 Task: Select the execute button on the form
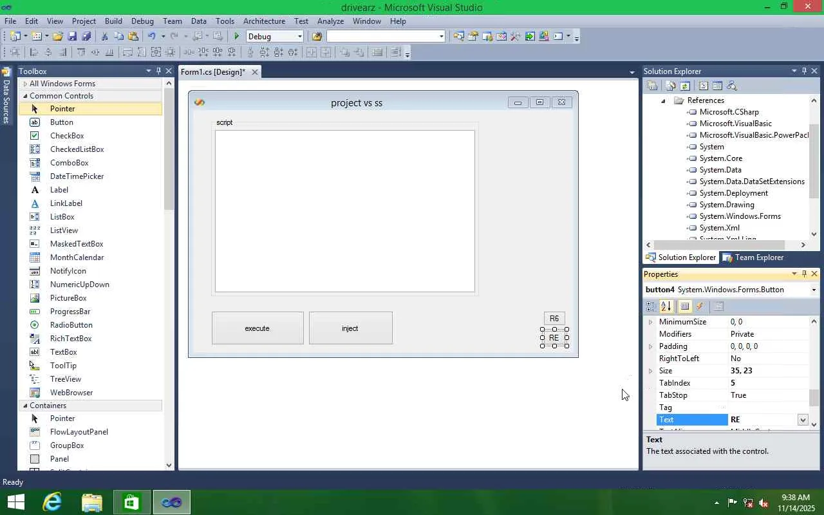point(257,328)
